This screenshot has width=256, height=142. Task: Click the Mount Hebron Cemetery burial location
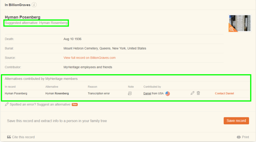coord(104,48)
